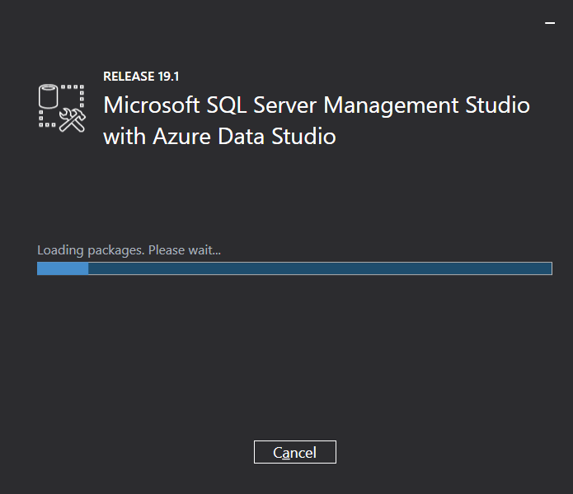The image size is (573, 494).
Task: Click the word "Microsoft" in the title
Action: pos(151,105)
